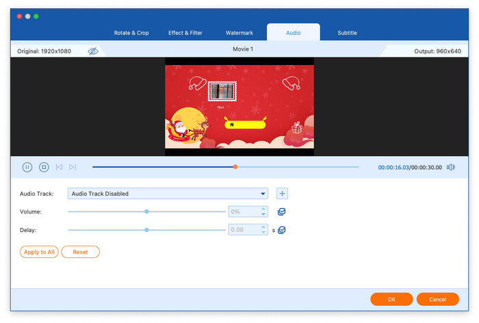Stop the video playback

click(x=44, y=167)
